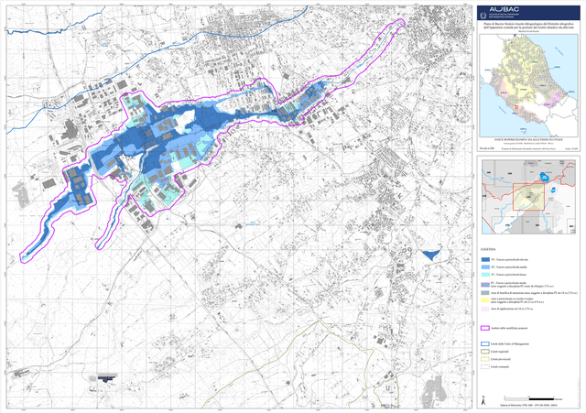Click the 'Piano di Bacino Stralcio' title text

coord(528,24)
